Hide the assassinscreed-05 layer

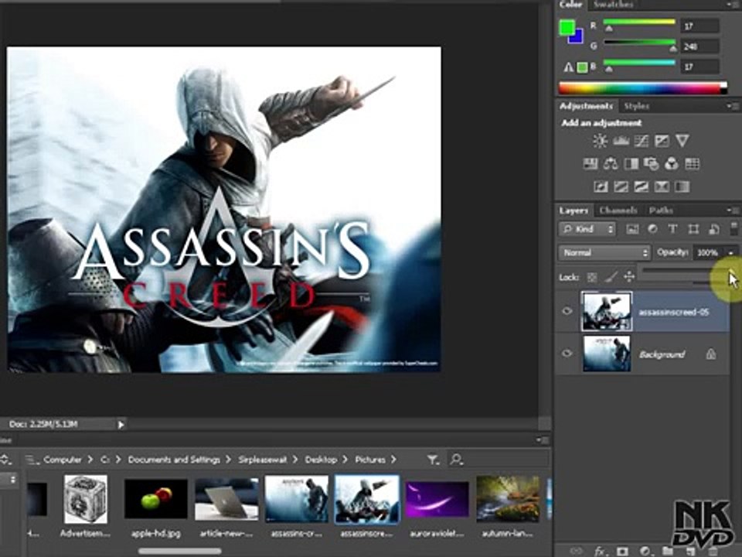pyautogui.click(x=567, y=311)
